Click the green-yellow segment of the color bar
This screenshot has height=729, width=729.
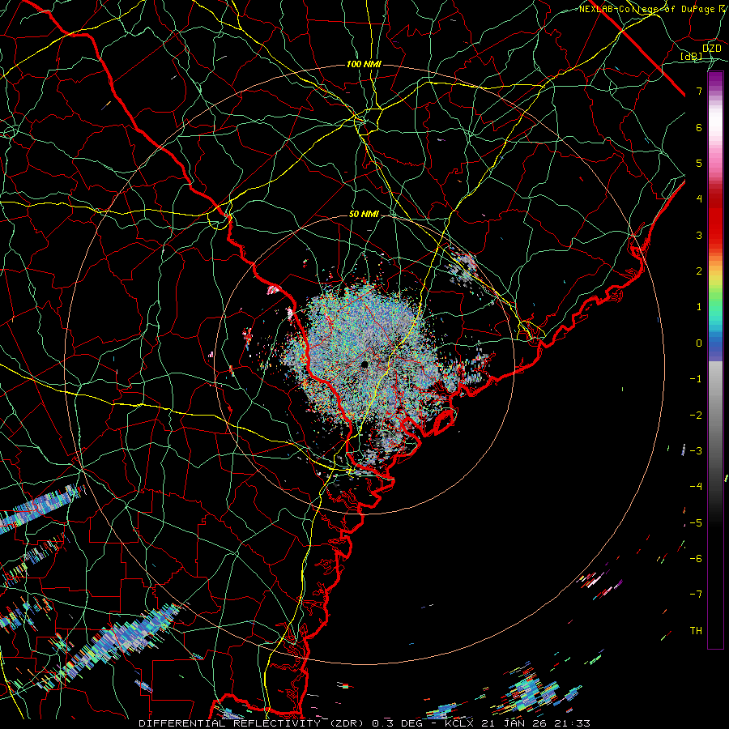tap(715, 288)
